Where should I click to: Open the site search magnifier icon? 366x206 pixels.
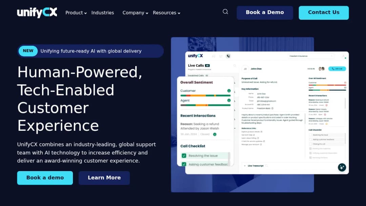point(225,12)
